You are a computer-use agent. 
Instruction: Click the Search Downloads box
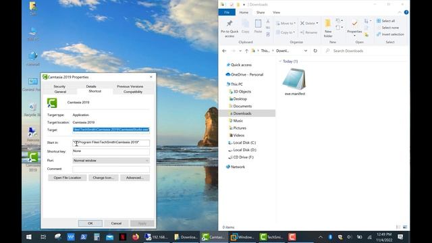point(365,51)
